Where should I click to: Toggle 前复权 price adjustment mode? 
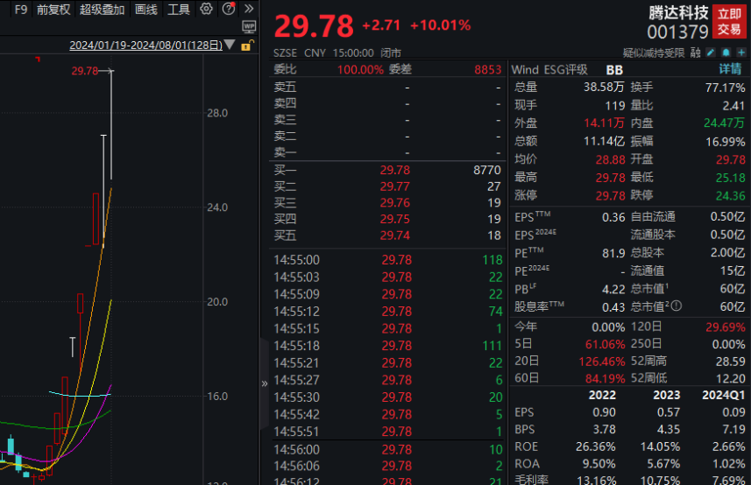[x=53, y=10]
